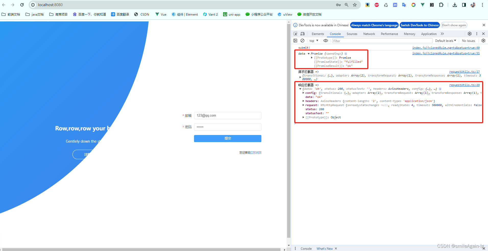Image resolution: width=488 pixels, height=251 pixels.
Task: Open the drawer three-dot menu
Action: [295, 248]
